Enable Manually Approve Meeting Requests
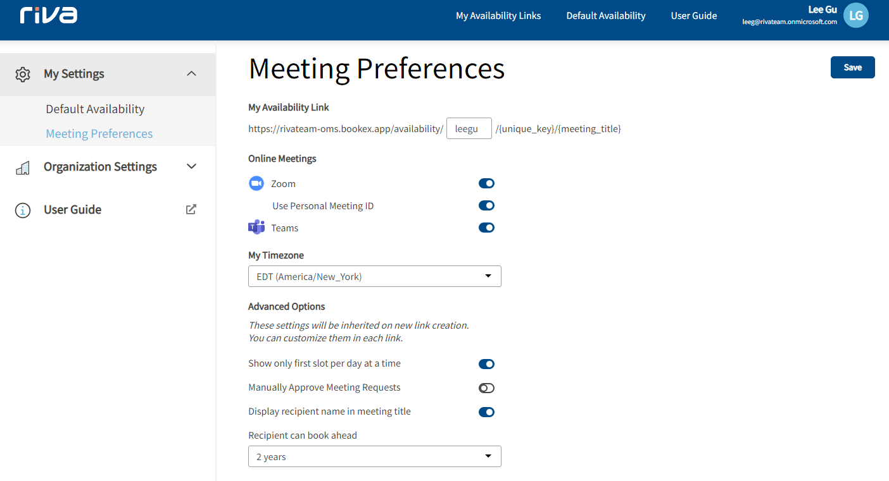The height and width of the screenshot is (481, 889). [486, 388]
